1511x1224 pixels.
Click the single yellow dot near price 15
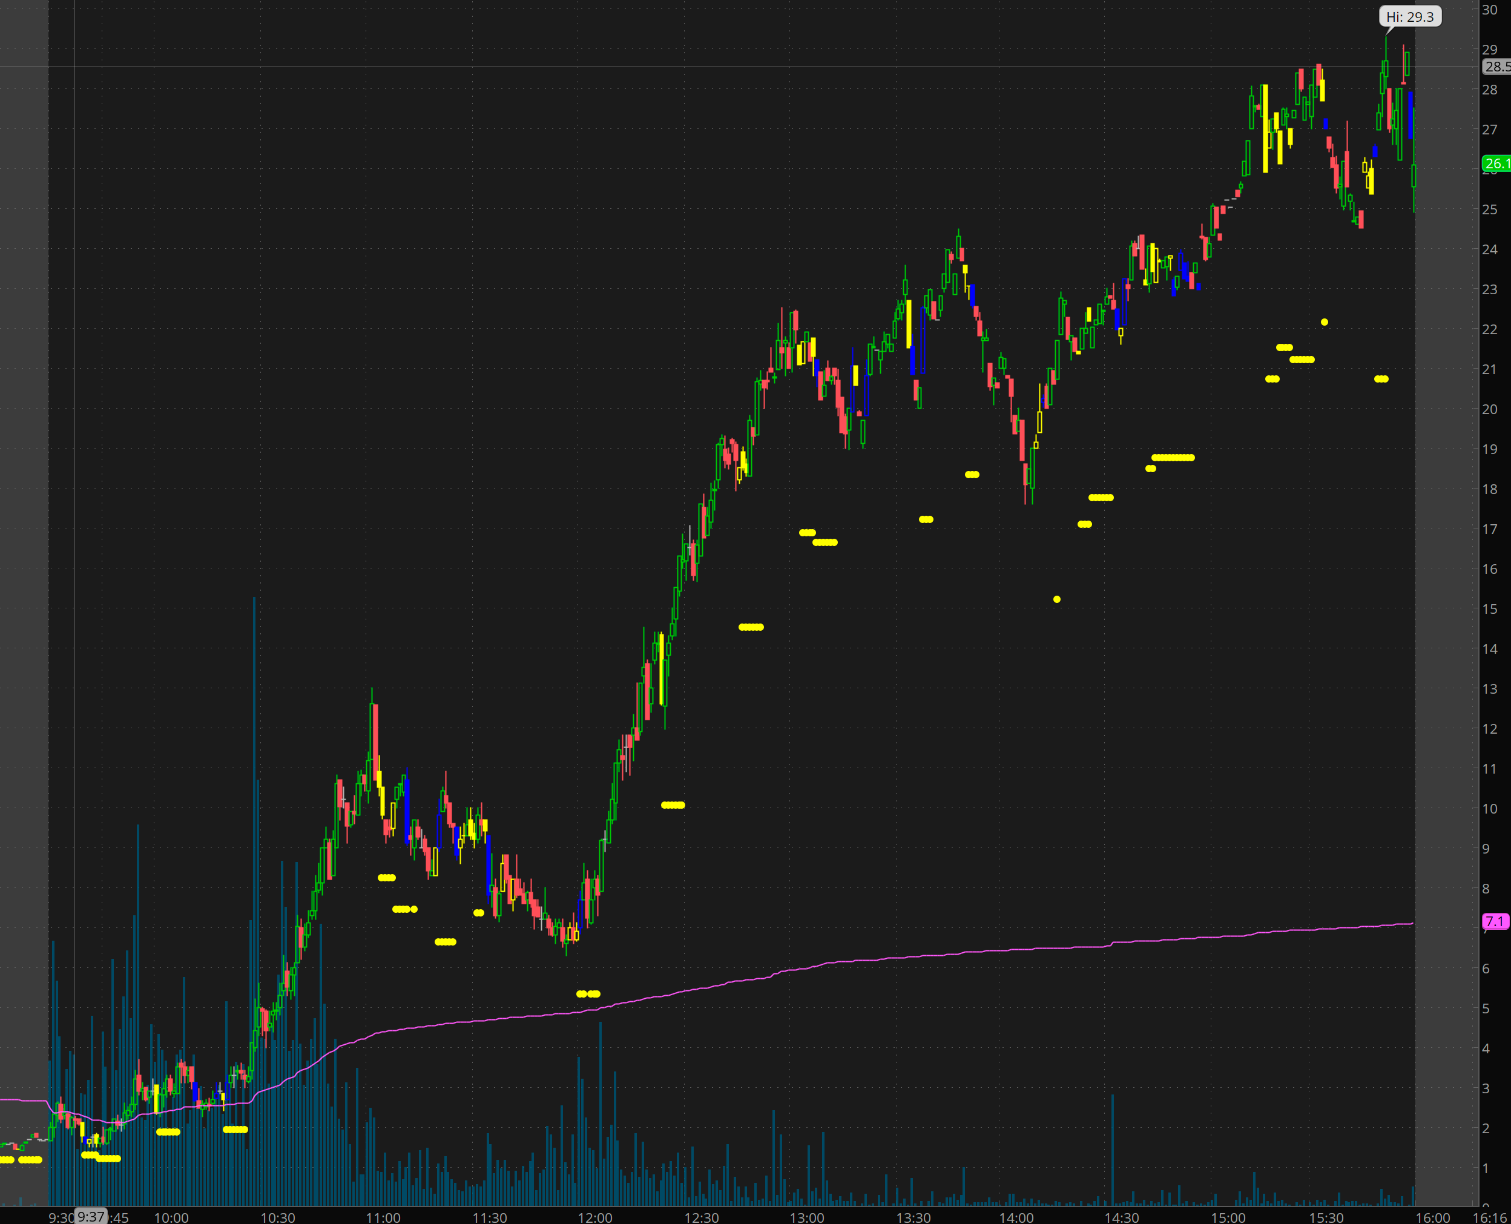1056,599
